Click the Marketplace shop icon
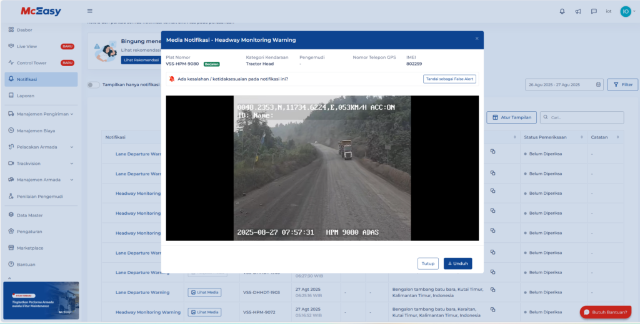The image size is (640, 324). (11, 248)
